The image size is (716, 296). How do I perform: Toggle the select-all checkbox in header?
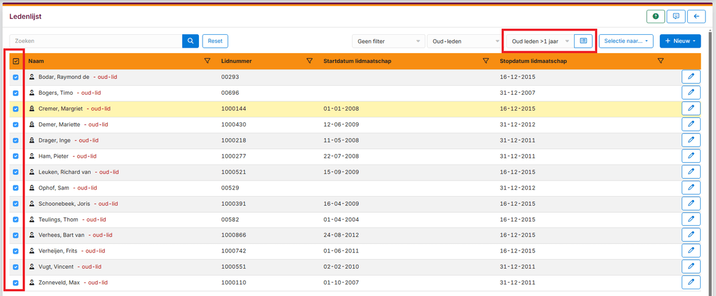tap(16, 61)
